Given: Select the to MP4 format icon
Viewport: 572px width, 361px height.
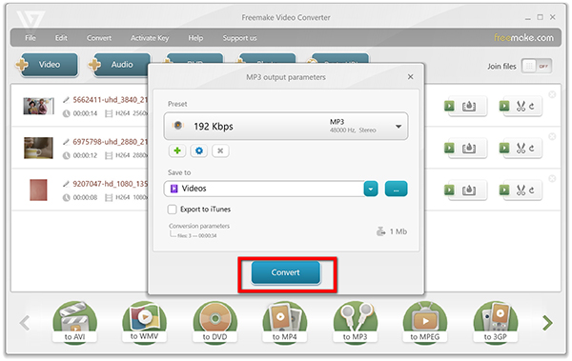Looking at the screenshot, I should point(284,322).
